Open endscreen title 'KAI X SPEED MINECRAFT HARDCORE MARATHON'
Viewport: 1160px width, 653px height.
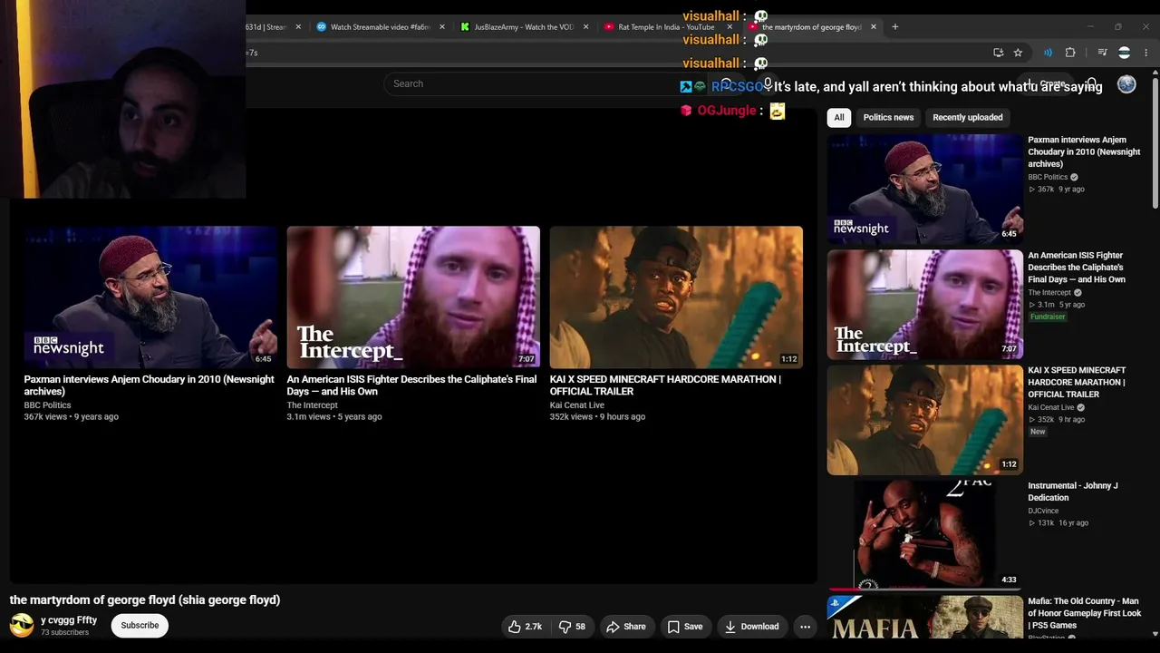click(665, 385)
